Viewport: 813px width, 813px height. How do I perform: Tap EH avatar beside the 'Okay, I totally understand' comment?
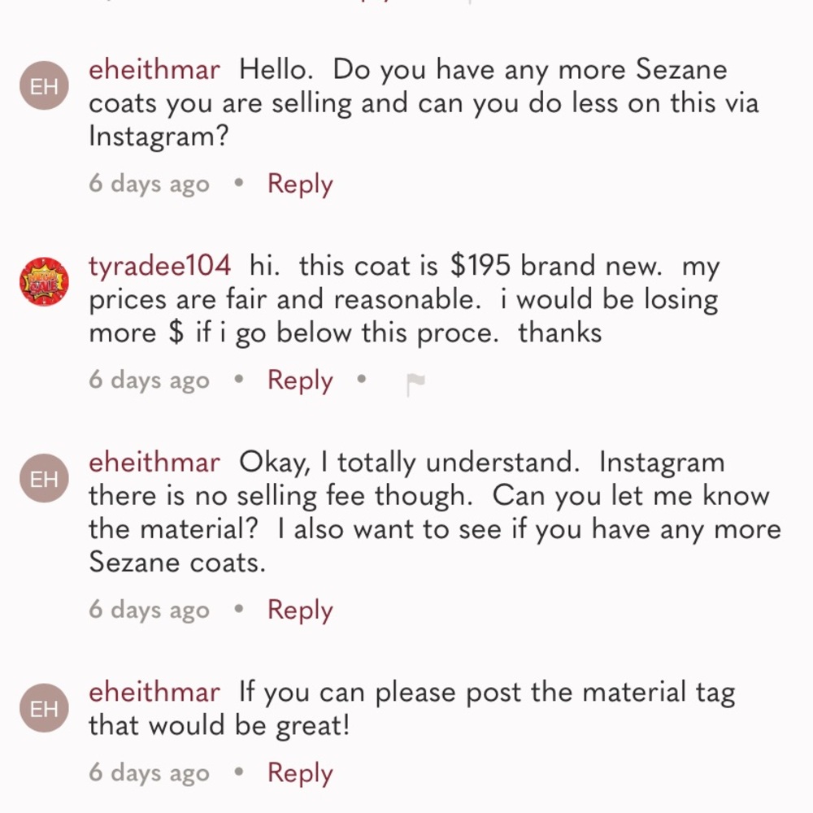44,479
